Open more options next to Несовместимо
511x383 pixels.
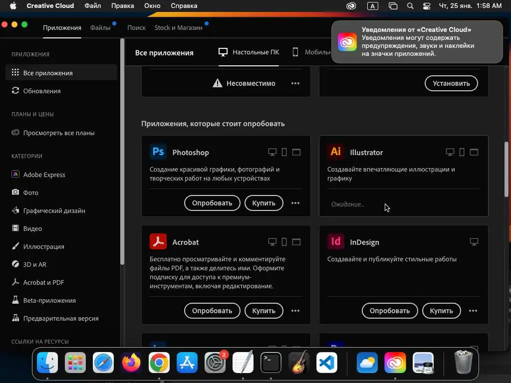(x=295, y=83)
